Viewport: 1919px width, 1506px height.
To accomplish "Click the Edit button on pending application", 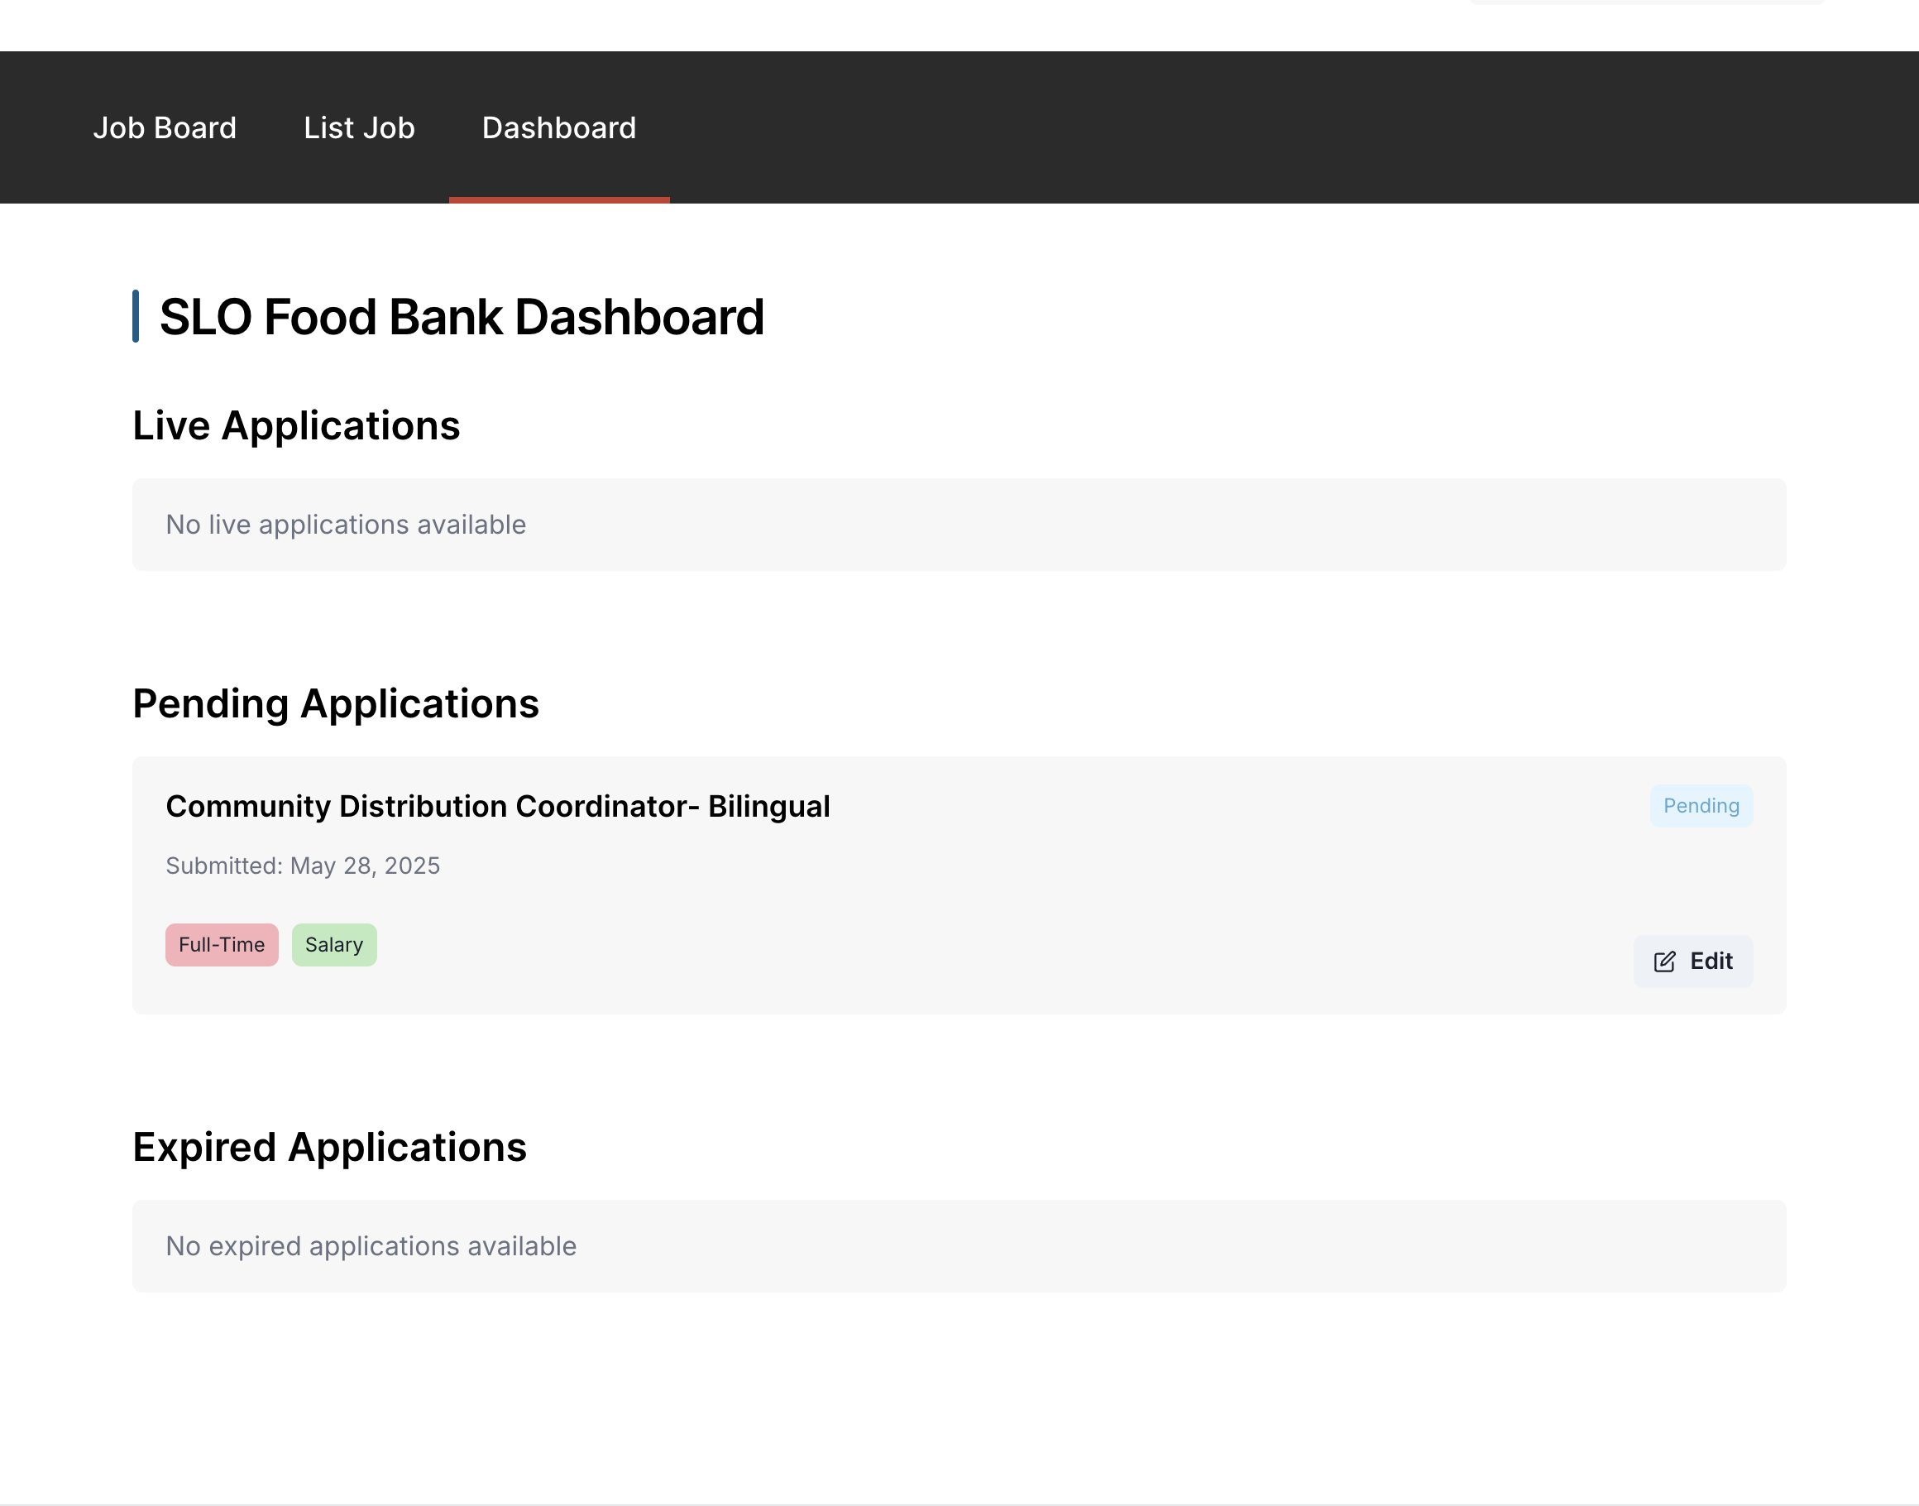I will tap(1692, 961).
